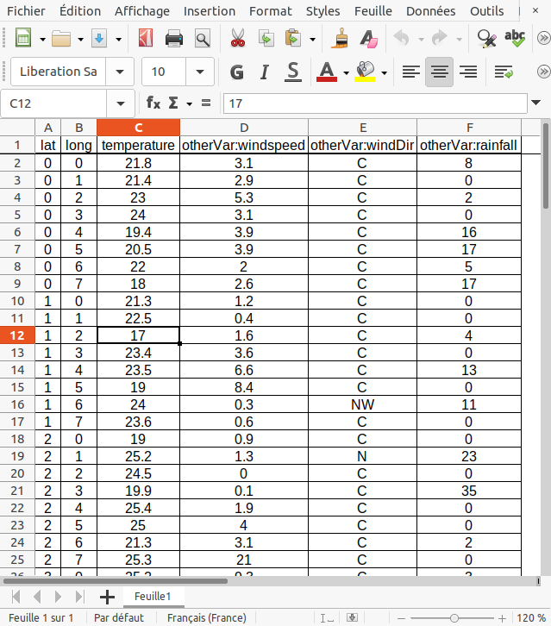This screenshot has height=626, width=551.
Task: Open print preview with the magnifier icon
Action: (203, 39)
